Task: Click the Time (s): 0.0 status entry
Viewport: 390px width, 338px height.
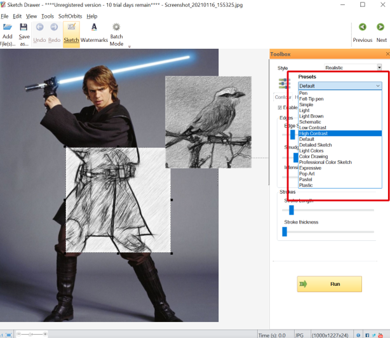Action: (x=272, y=335)
